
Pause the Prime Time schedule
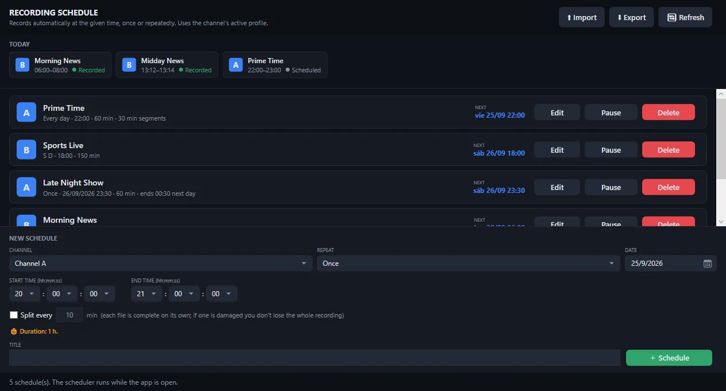(611, 113)
